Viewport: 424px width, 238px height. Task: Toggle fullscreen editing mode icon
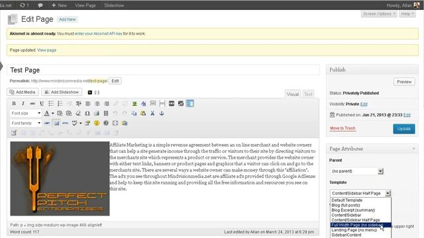click(115, 124)
